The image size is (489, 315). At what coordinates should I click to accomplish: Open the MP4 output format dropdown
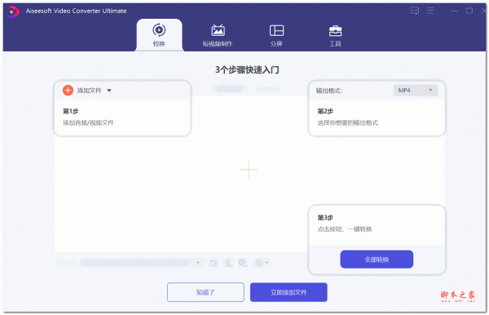click(x=416, y=91)
